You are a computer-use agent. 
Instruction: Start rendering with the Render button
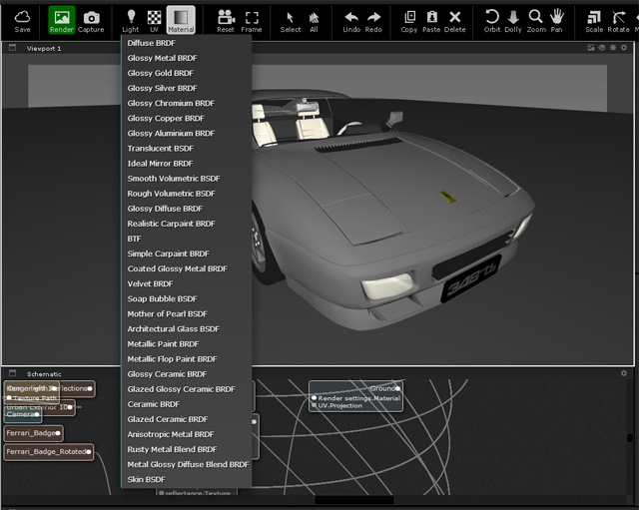(x=62, y=20)
